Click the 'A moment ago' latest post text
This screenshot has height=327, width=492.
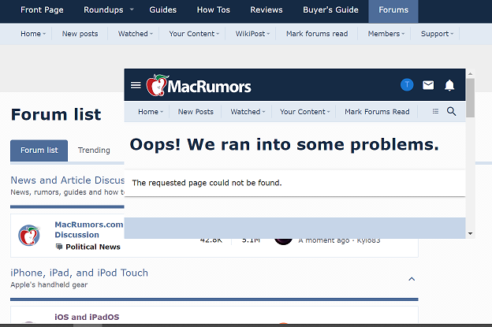click(323, 240)
